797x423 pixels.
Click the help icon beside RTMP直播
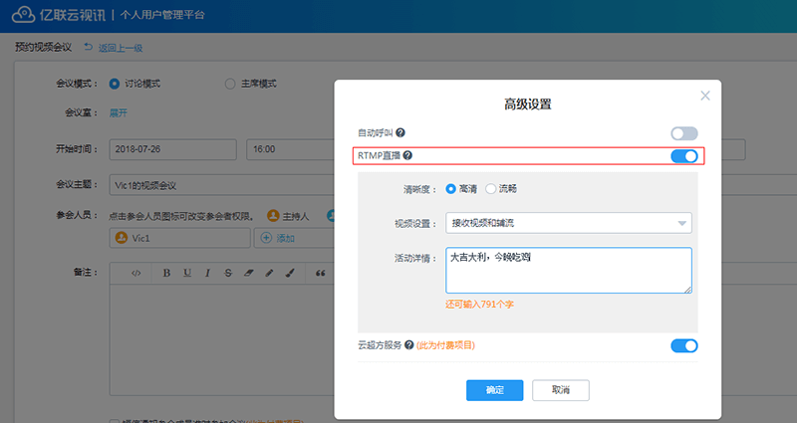tap(407, 155)
